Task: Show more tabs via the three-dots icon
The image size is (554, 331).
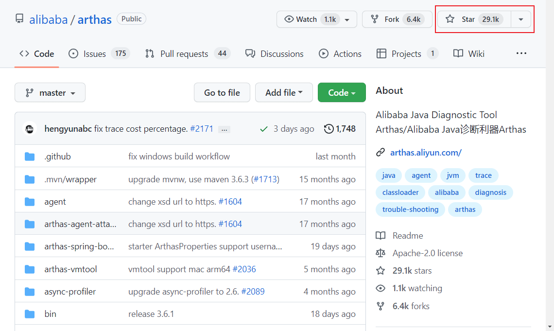Action: coord(521,53)
